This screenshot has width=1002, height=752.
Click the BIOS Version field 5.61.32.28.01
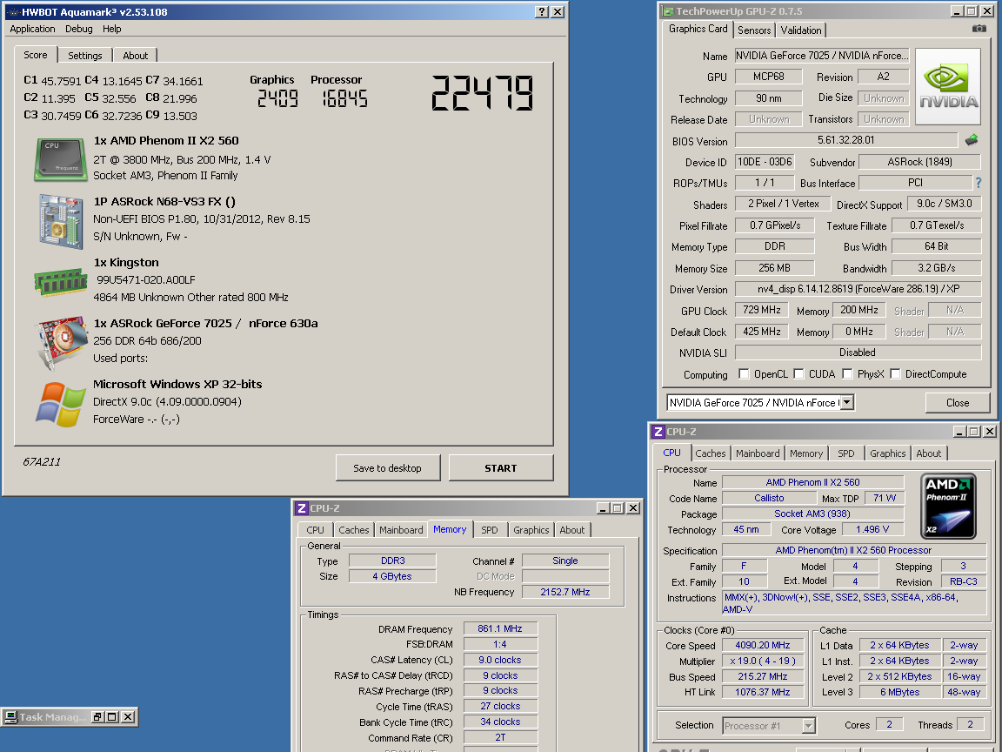pyautogui.click(x=846, y=140)
